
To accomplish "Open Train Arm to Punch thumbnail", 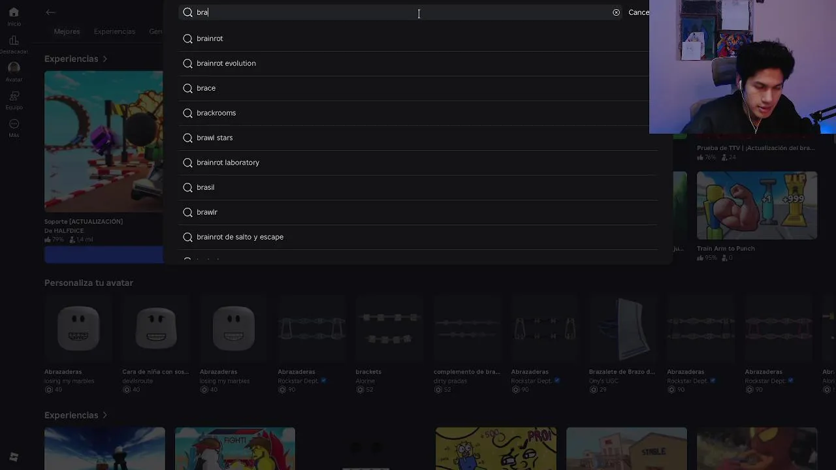I will pos(757,206).
